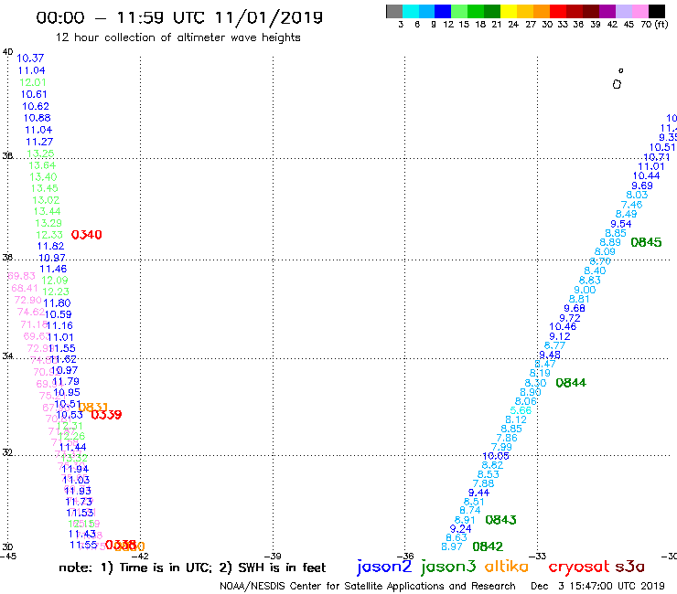Click the latitude 40 axis label
The width and height of the screenshot is (677, 594).
[x=7, y=52]
